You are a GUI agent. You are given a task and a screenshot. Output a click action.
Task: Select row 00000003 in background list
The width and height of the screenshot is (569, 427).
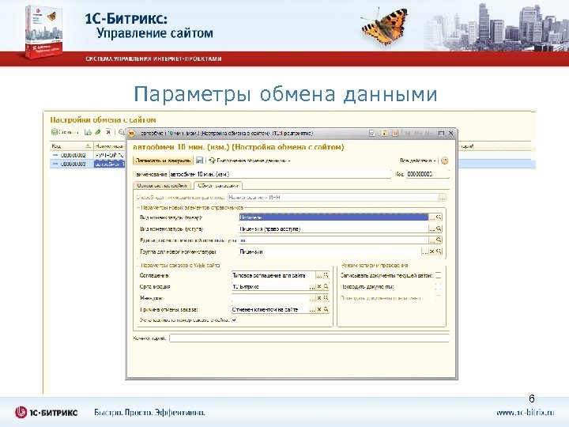(87, 164)
